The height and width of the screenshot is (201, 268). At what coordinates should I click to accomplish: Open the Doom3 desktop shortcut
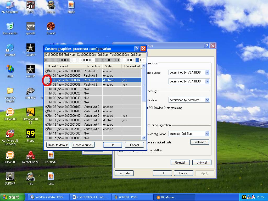pyautogui.click(x=51, y=26)
